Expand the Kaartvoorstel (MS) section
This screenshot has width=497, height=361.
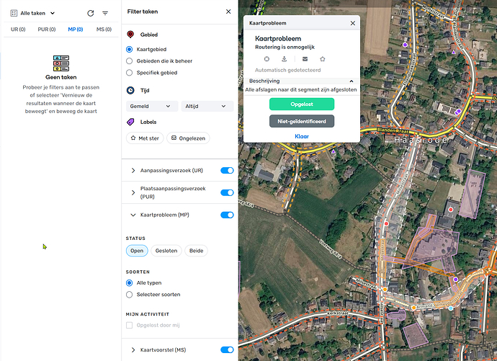coord(133,350)
